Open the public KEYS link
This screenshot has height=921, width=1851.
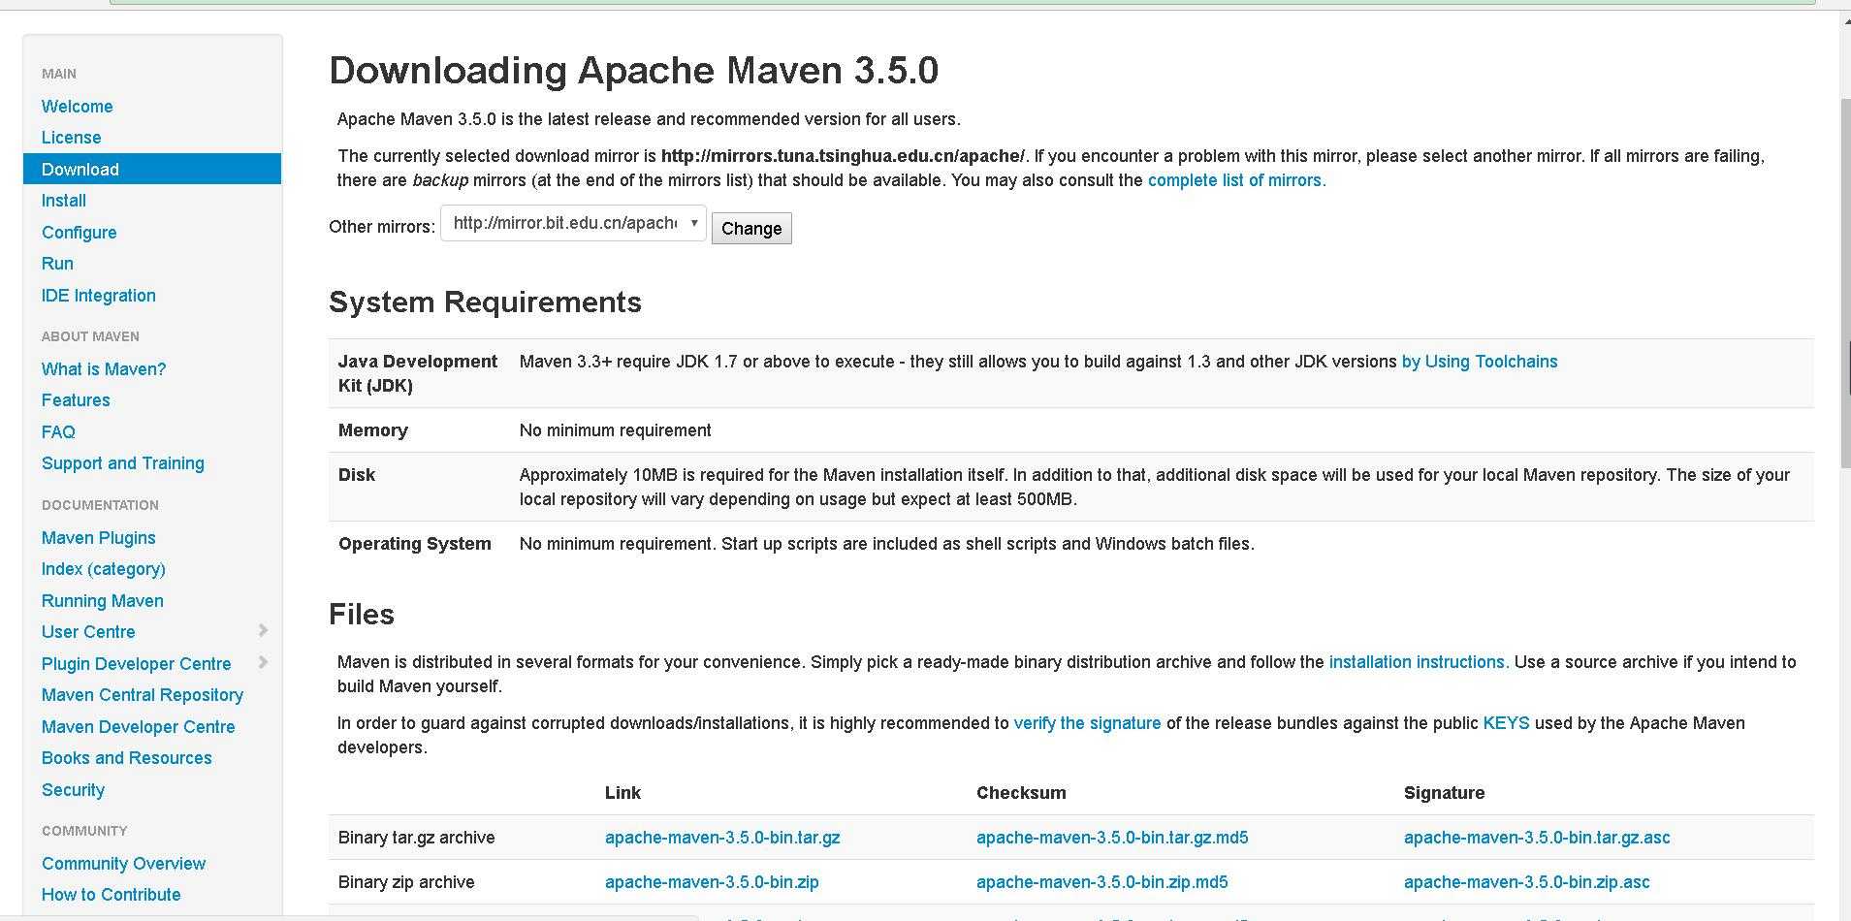point(1506,723)
